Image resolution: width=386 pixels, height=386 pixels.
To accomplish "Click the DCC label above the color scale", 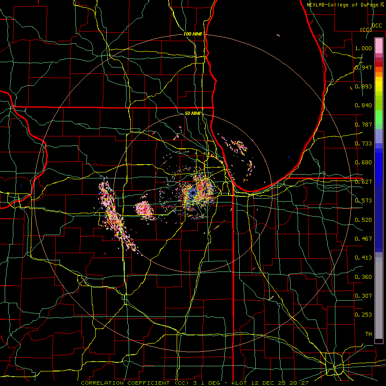I will pos(377,26).
